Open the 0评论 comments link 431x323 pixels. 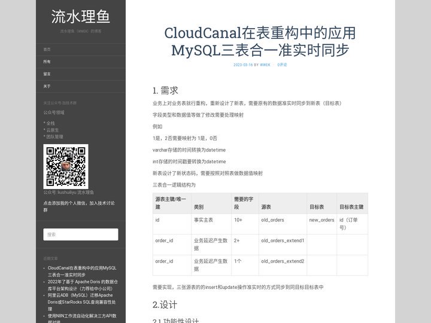(x=282, y=65)
